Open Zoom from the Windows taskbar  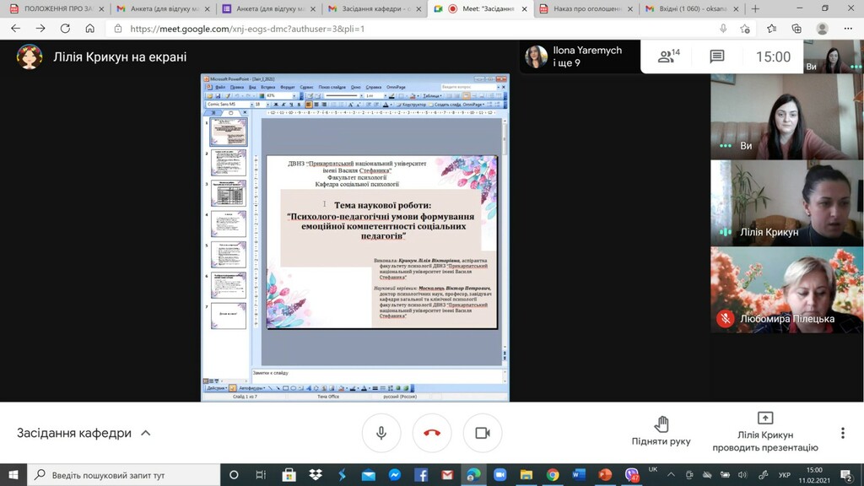(499, 475)
